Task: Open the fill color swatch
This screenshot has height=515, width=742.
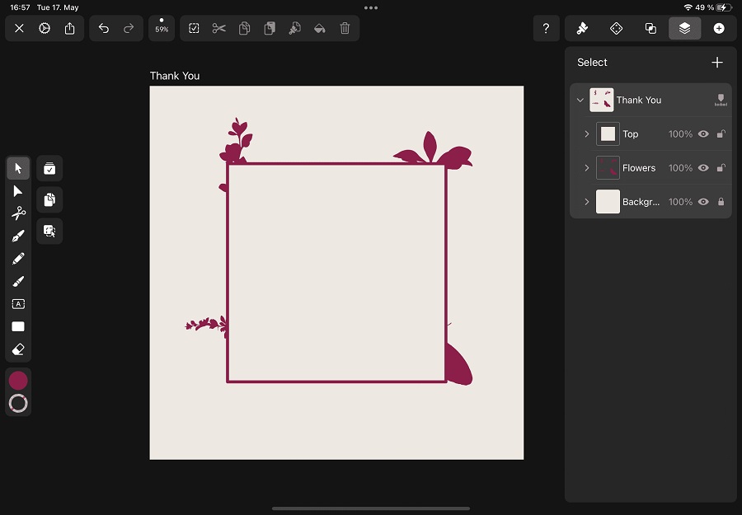Action: point(18,380)
